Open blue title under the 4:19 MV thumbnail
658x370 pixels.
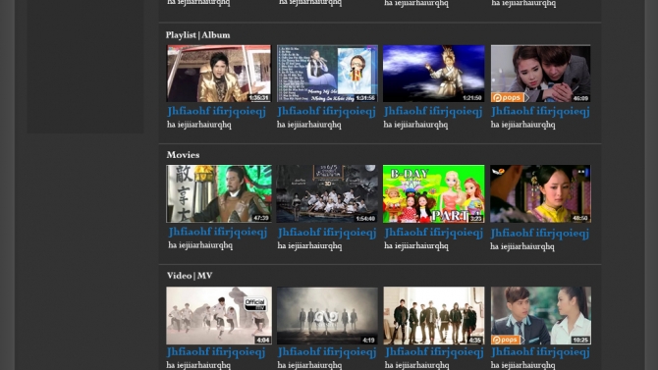[x=327, y=352]
